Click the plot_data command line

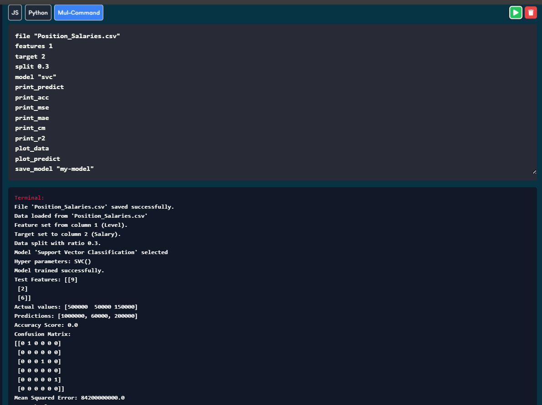pyautogui.click(x=32, y=149)
